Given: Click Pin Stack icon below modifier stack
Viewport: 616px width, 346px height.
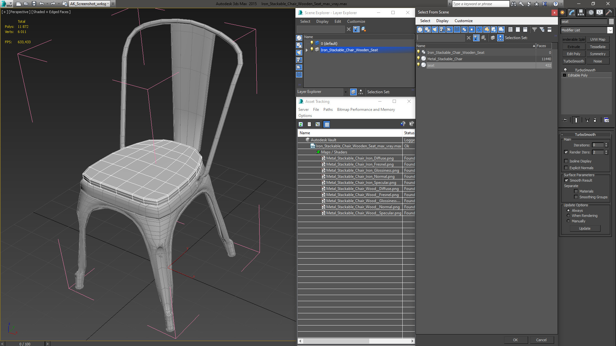Looking at the screenshot, I should (565, 120).
